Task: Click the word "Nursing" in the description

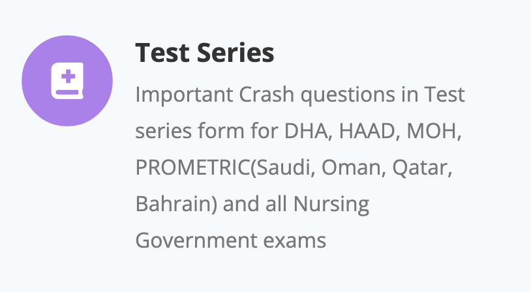Action: [330, 205]
